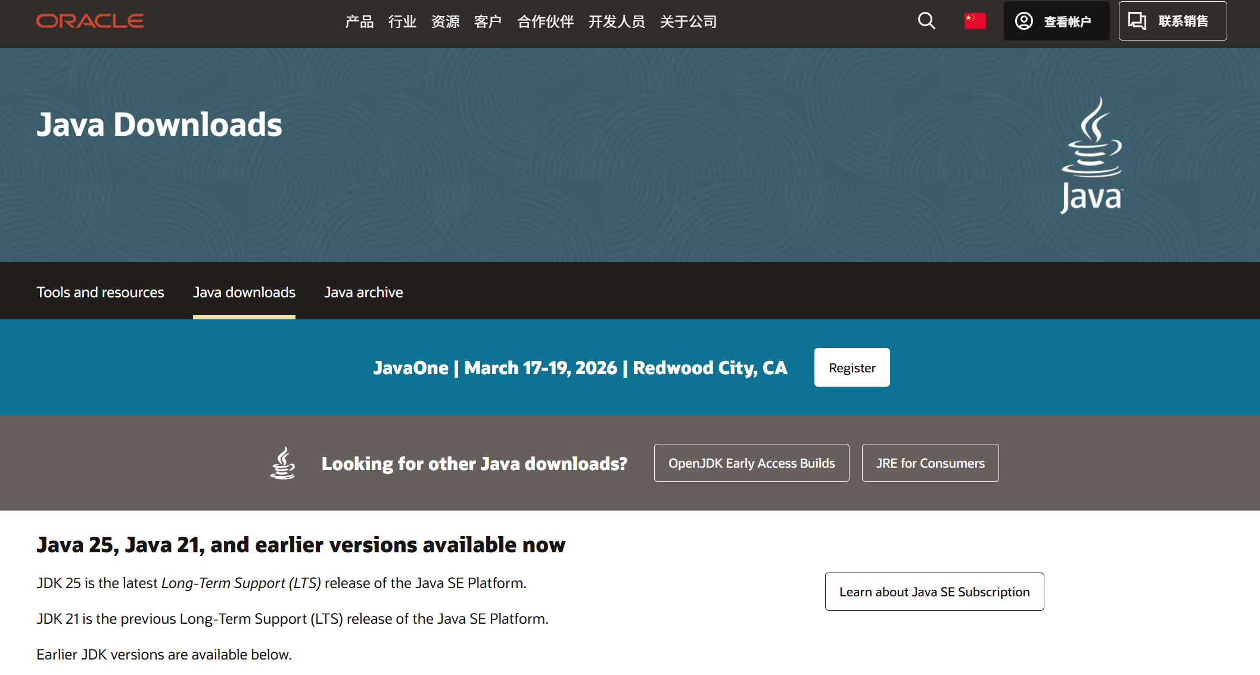Screen dimensions: 1260x675
Task: Switch to the Java archive tab
Action: click(363, 292)
